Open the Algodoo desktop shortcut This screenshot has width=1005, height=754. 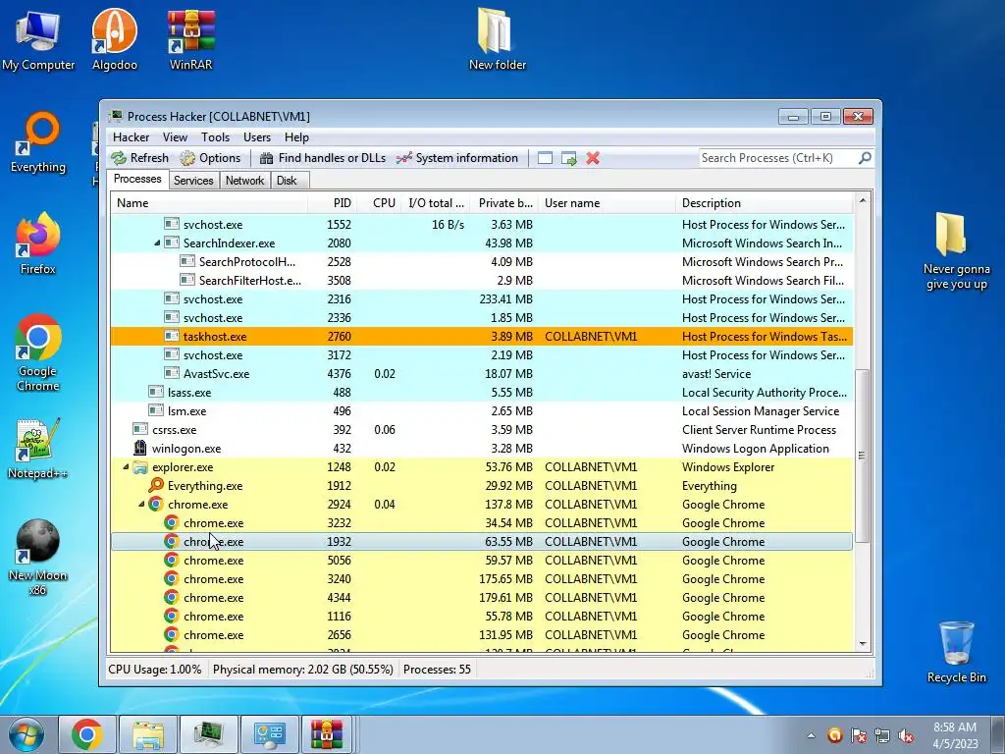[x=114, y=39]
